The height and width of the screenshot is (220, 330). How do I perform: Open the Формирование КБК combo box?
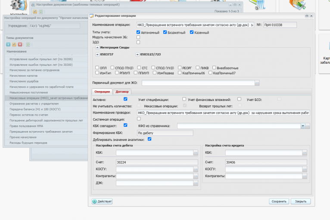click(x=165, y=133)
